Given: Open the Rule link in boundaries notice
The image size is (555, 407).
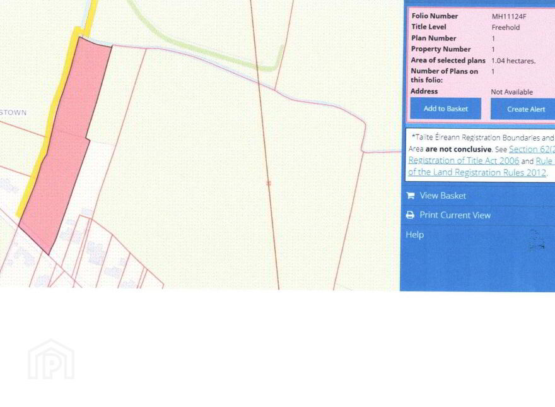Looking at the screenshot, I should [x=545, y=161].
